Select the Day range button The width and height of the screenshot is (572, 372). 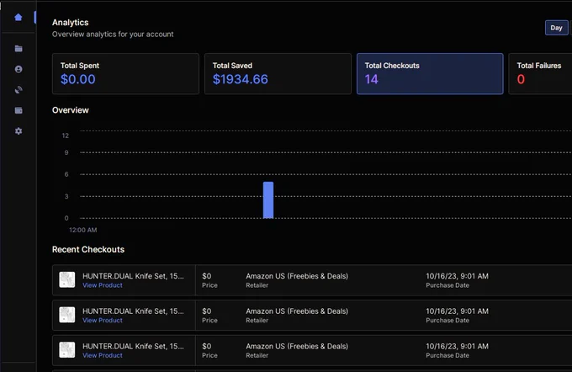[556, 28]
